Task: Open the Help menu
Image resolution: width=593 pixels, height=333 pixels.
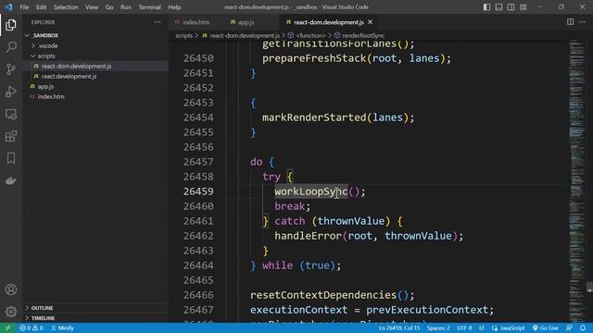Action: tap(174, 7)
